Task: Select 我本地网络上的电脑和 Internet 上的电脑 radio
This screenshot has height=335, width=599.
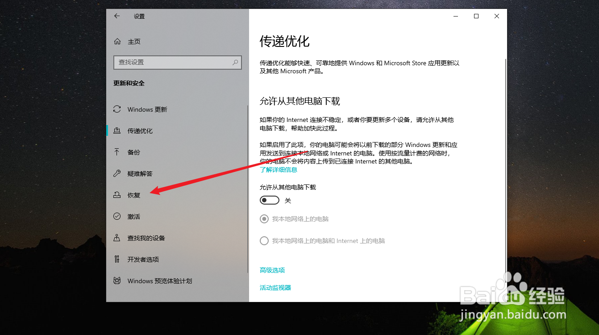Action: pos(264,241)
